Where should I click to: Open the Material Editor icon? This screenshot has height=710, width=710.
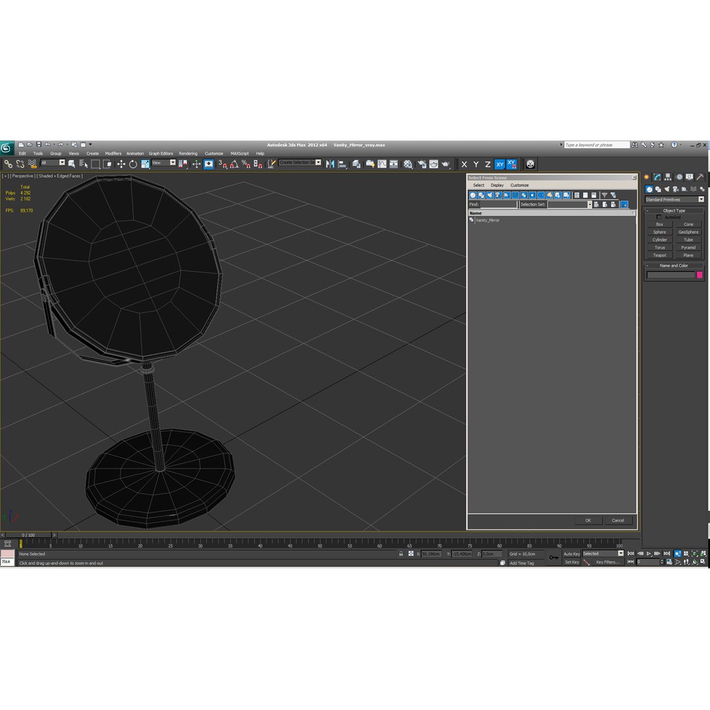click(x=408, y=164)
